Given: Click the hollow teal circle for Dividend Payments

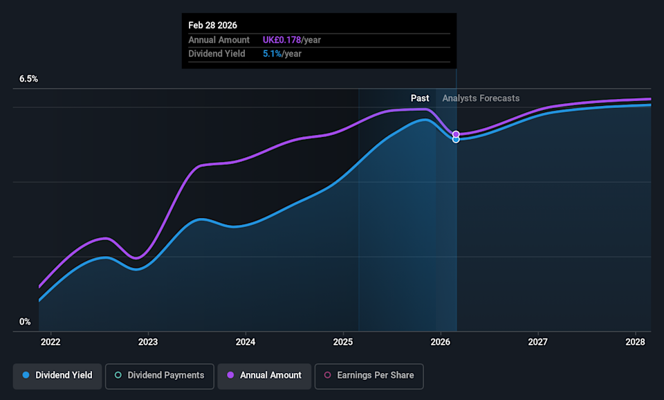Looking at the screenshot, I should [x=118, y=375].
